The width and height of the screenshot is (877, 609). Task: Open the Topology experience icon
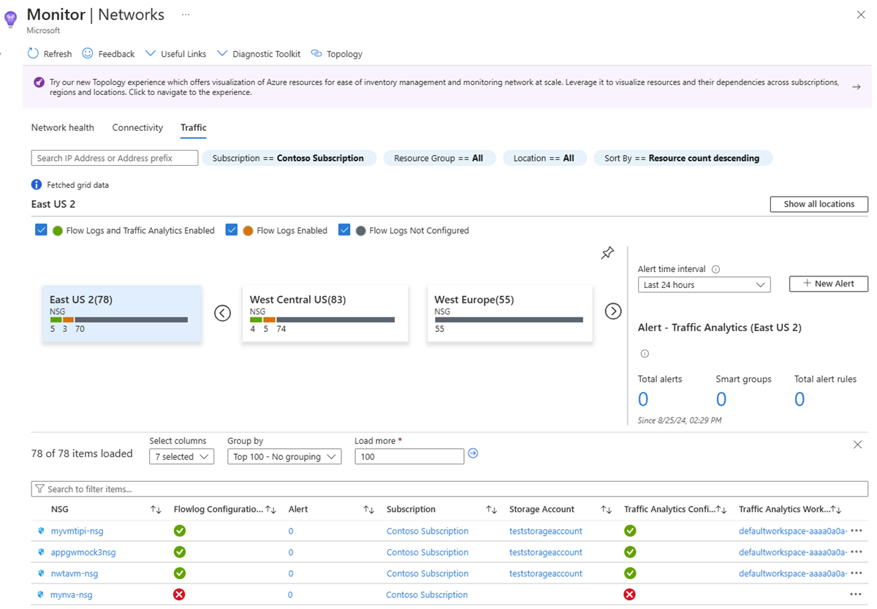coord(316,53)
